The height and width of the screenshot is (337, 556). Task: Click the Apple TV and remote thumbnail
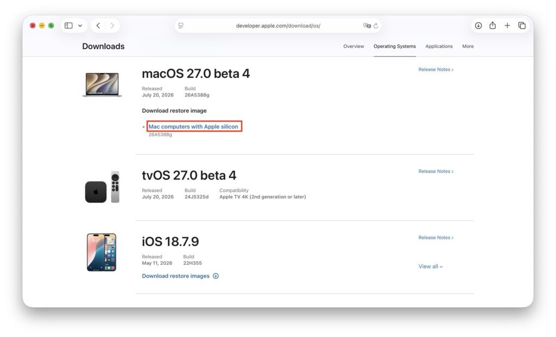pos(102,187)
